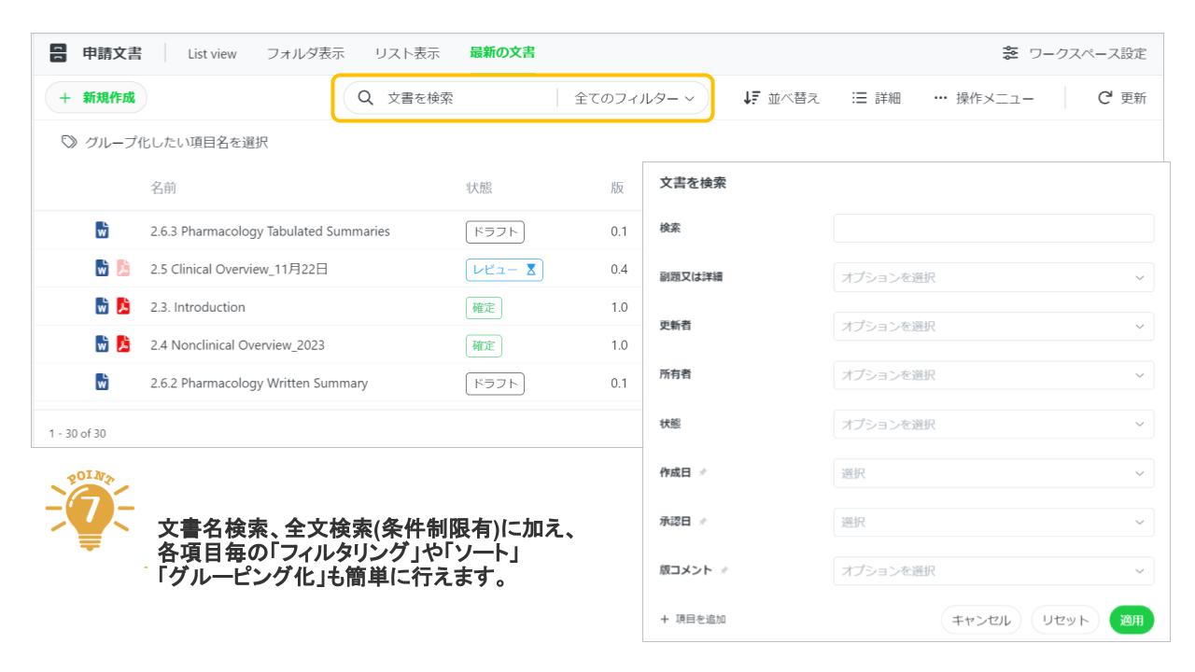The width and height of the screenshot is (1195, 672).
Task: Expand the 全てのフィルター dropdown
Action: point(634,98)
